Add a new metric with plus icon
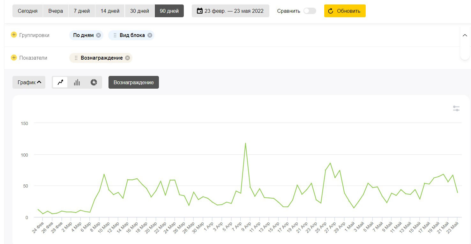 (x=14, y=58)
